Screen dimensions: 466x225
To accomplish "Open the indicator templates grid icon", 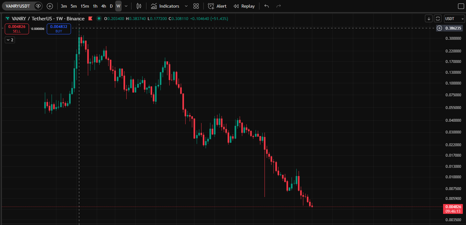I will coord(196,6).
